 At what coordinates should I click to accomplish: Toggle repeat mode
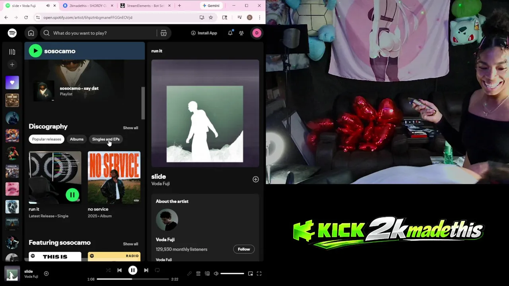pyautogui.click(x=157, y=270)
